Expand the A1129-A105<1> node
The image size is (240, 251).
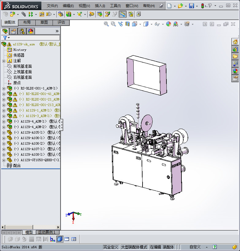click(4, 133)
